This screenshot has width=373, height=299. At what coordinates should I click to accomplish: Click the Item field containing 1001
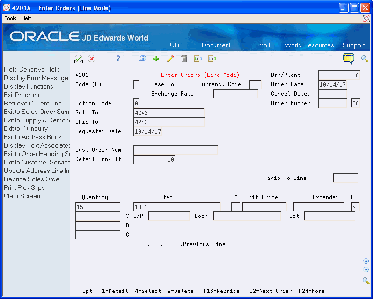(x=177, y=207)
